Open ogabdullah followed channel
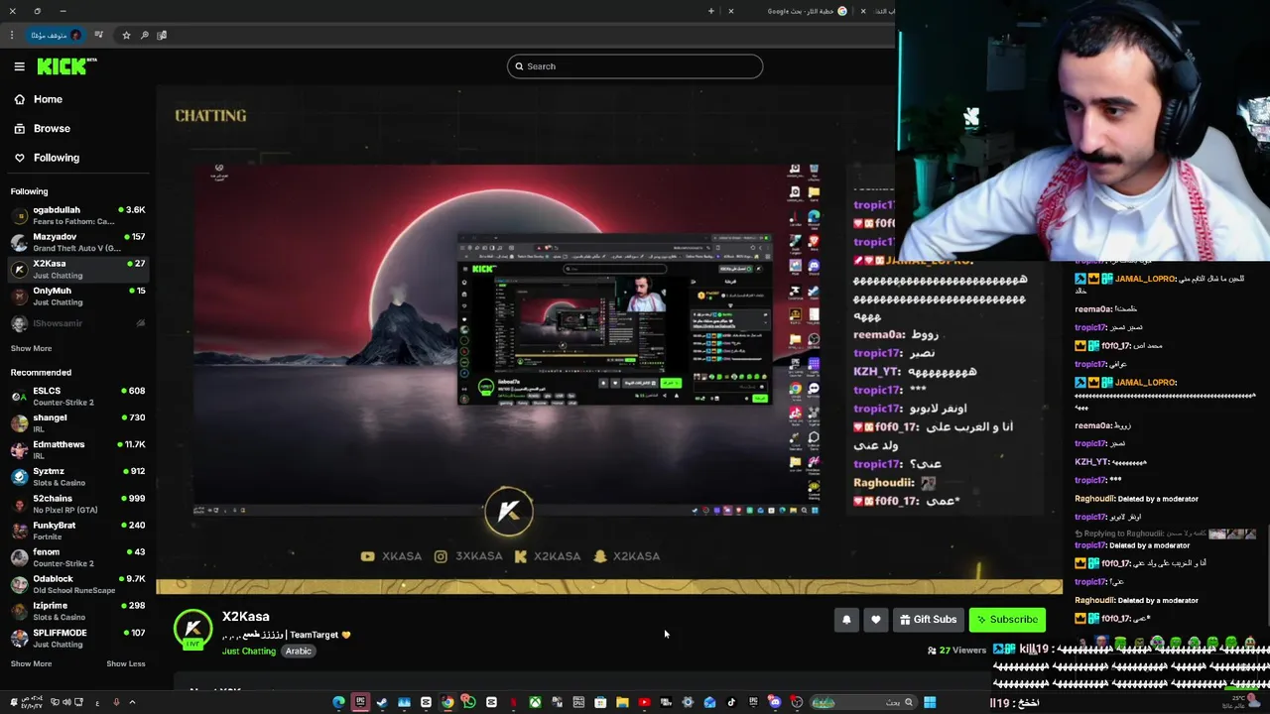This screenshot has height=714, width=1270. (x=77, y=215)
